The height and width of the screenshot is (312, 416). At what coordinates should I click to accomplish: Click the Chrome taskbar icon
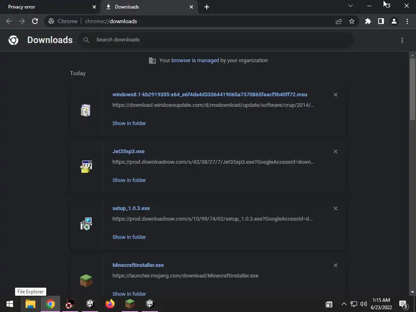pos(50,304)
